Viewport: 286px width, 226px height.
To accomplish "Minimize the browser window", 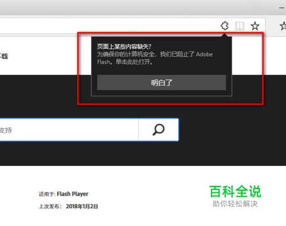I will pyautogui.click(x=282, y=7).
